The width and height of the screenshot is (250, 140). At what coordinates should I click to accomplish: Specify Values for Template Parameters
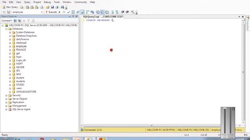tap(133, 12)
